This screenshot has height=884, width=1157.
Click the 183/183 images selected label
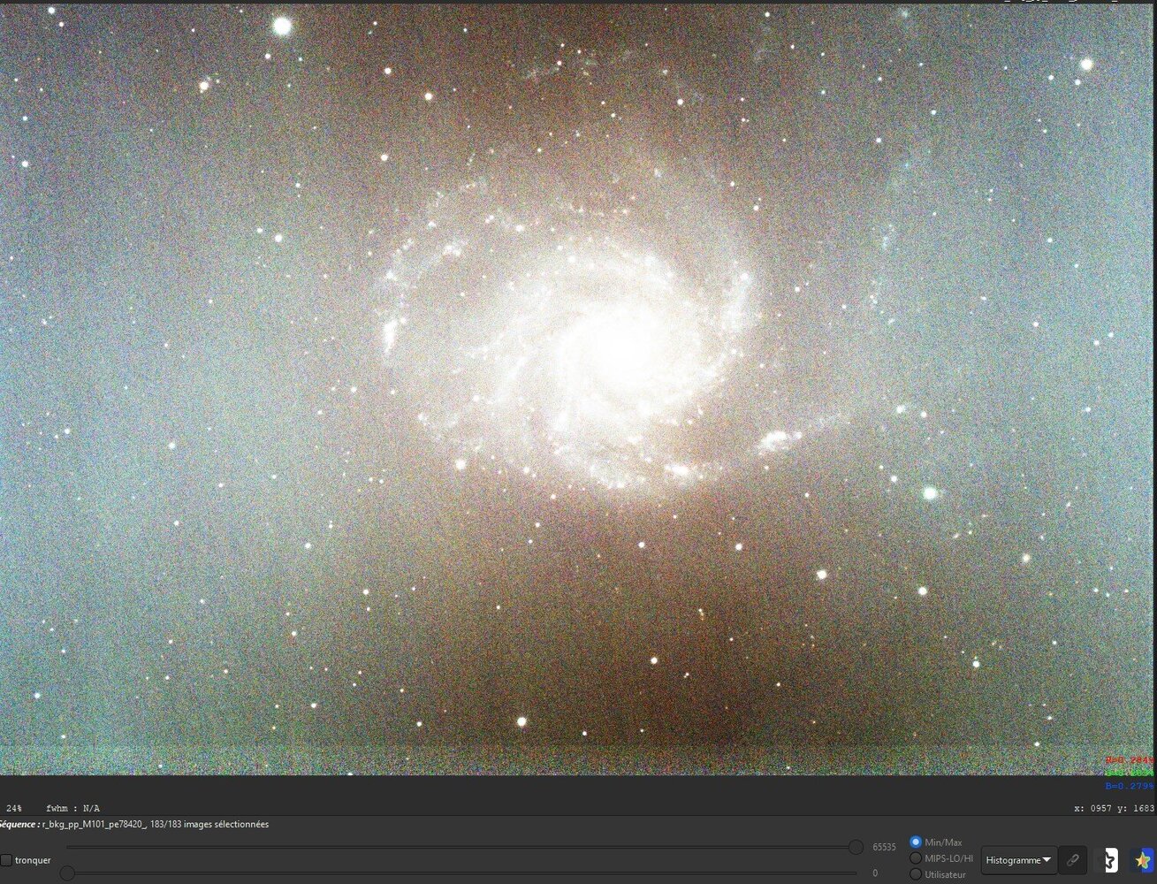(x=209, y=824)
